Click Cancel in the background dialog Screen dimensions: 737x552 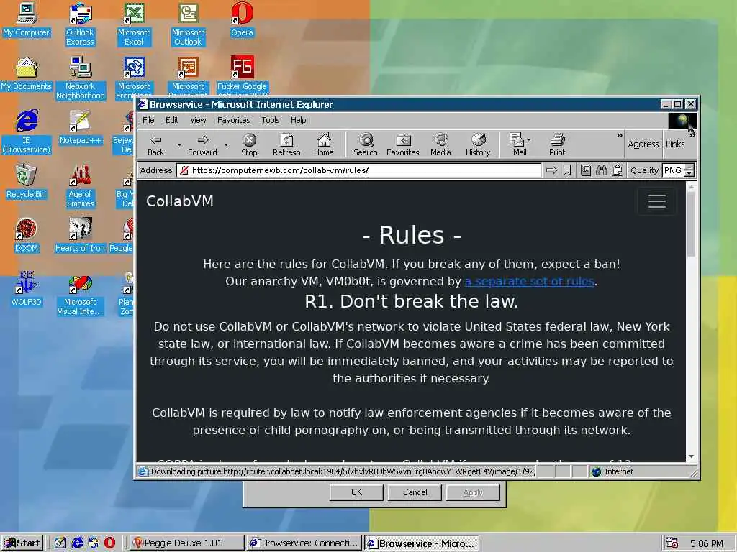tap(415, 492)
